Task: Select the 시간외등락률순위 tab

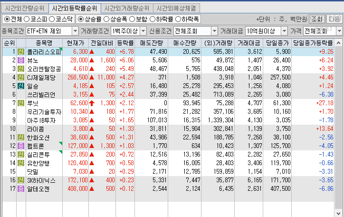Action: tap(75, 9)
